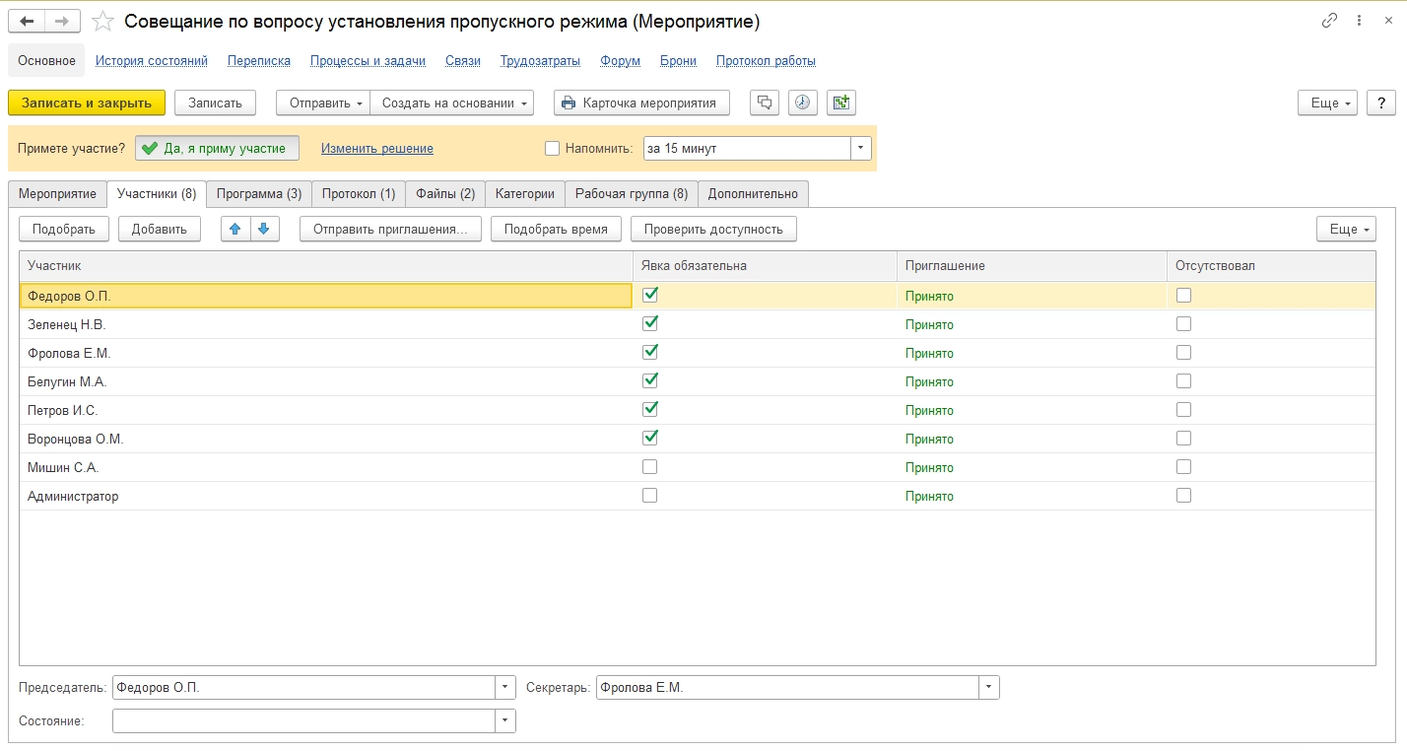Expand the Состояние dropdown

click(505, 720)
